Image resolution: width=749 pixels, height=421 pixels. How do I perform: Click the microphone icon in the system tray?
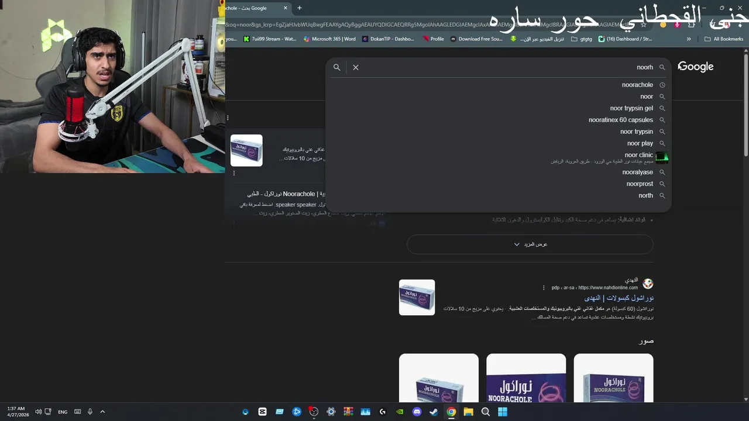pyautogui.click(x=90, y=412)
